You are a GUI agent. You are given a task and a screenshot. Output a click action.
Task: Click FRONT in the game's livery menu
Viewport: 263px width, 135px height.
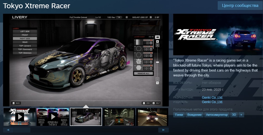(25, 35)
